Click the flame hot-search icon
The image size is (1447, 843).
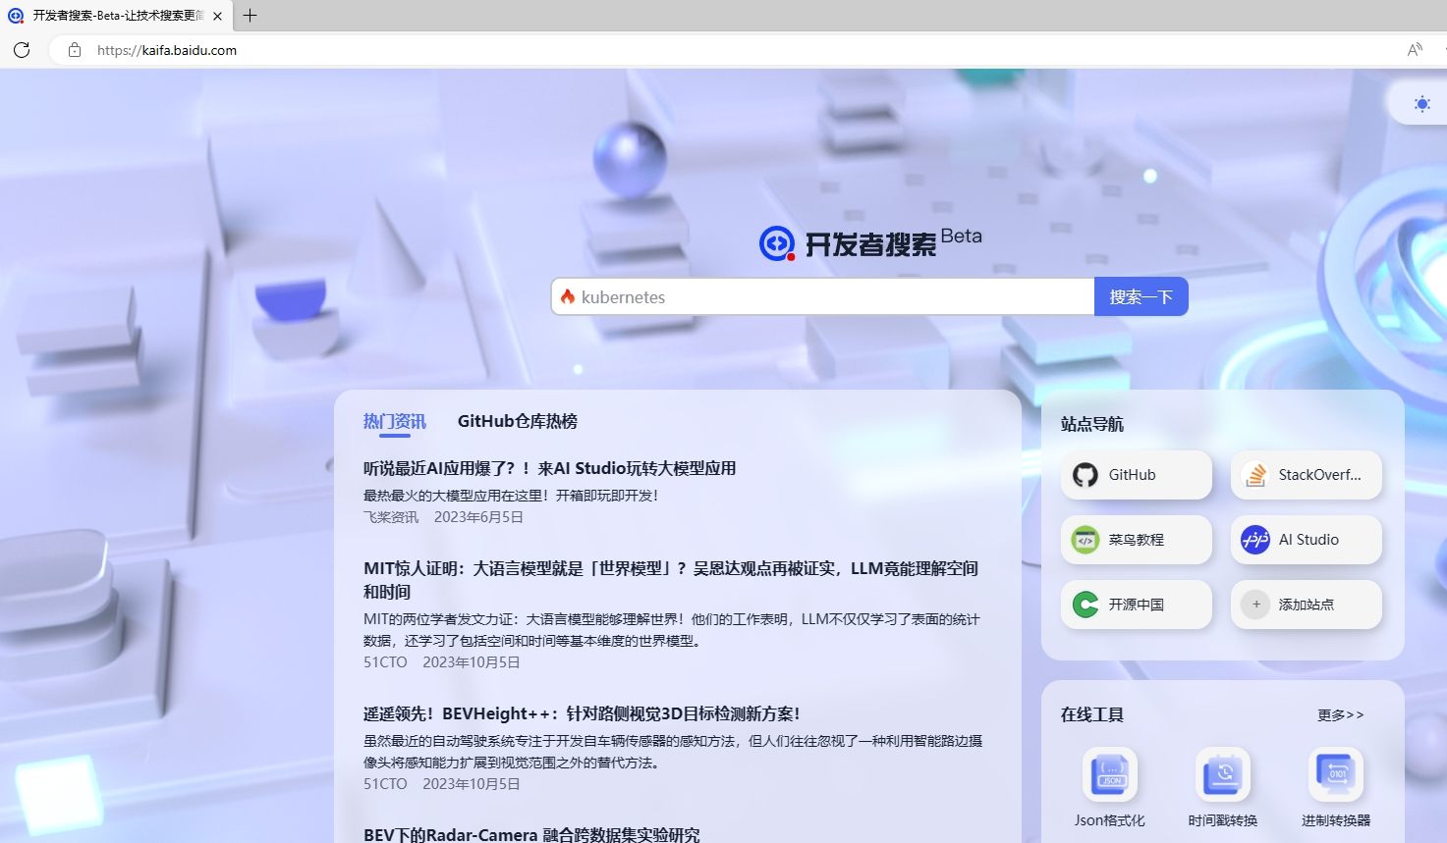point(568,296)
